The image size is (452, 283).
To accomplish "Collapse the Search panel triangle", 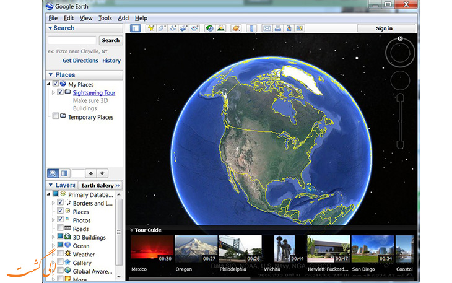I will click(x=50, y=28).
